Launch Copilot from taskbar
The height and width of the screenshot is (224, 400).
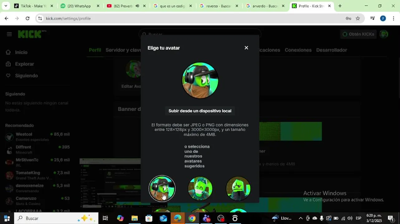pyautogui.click(x=120, y=218)
